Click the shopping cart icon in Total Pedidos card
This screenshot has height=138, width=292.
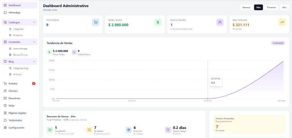tap(96, 22)
